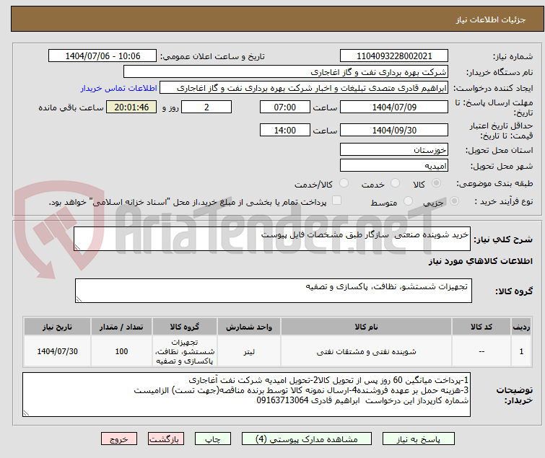Click the deadline time field 07:00

coord(285,107)
